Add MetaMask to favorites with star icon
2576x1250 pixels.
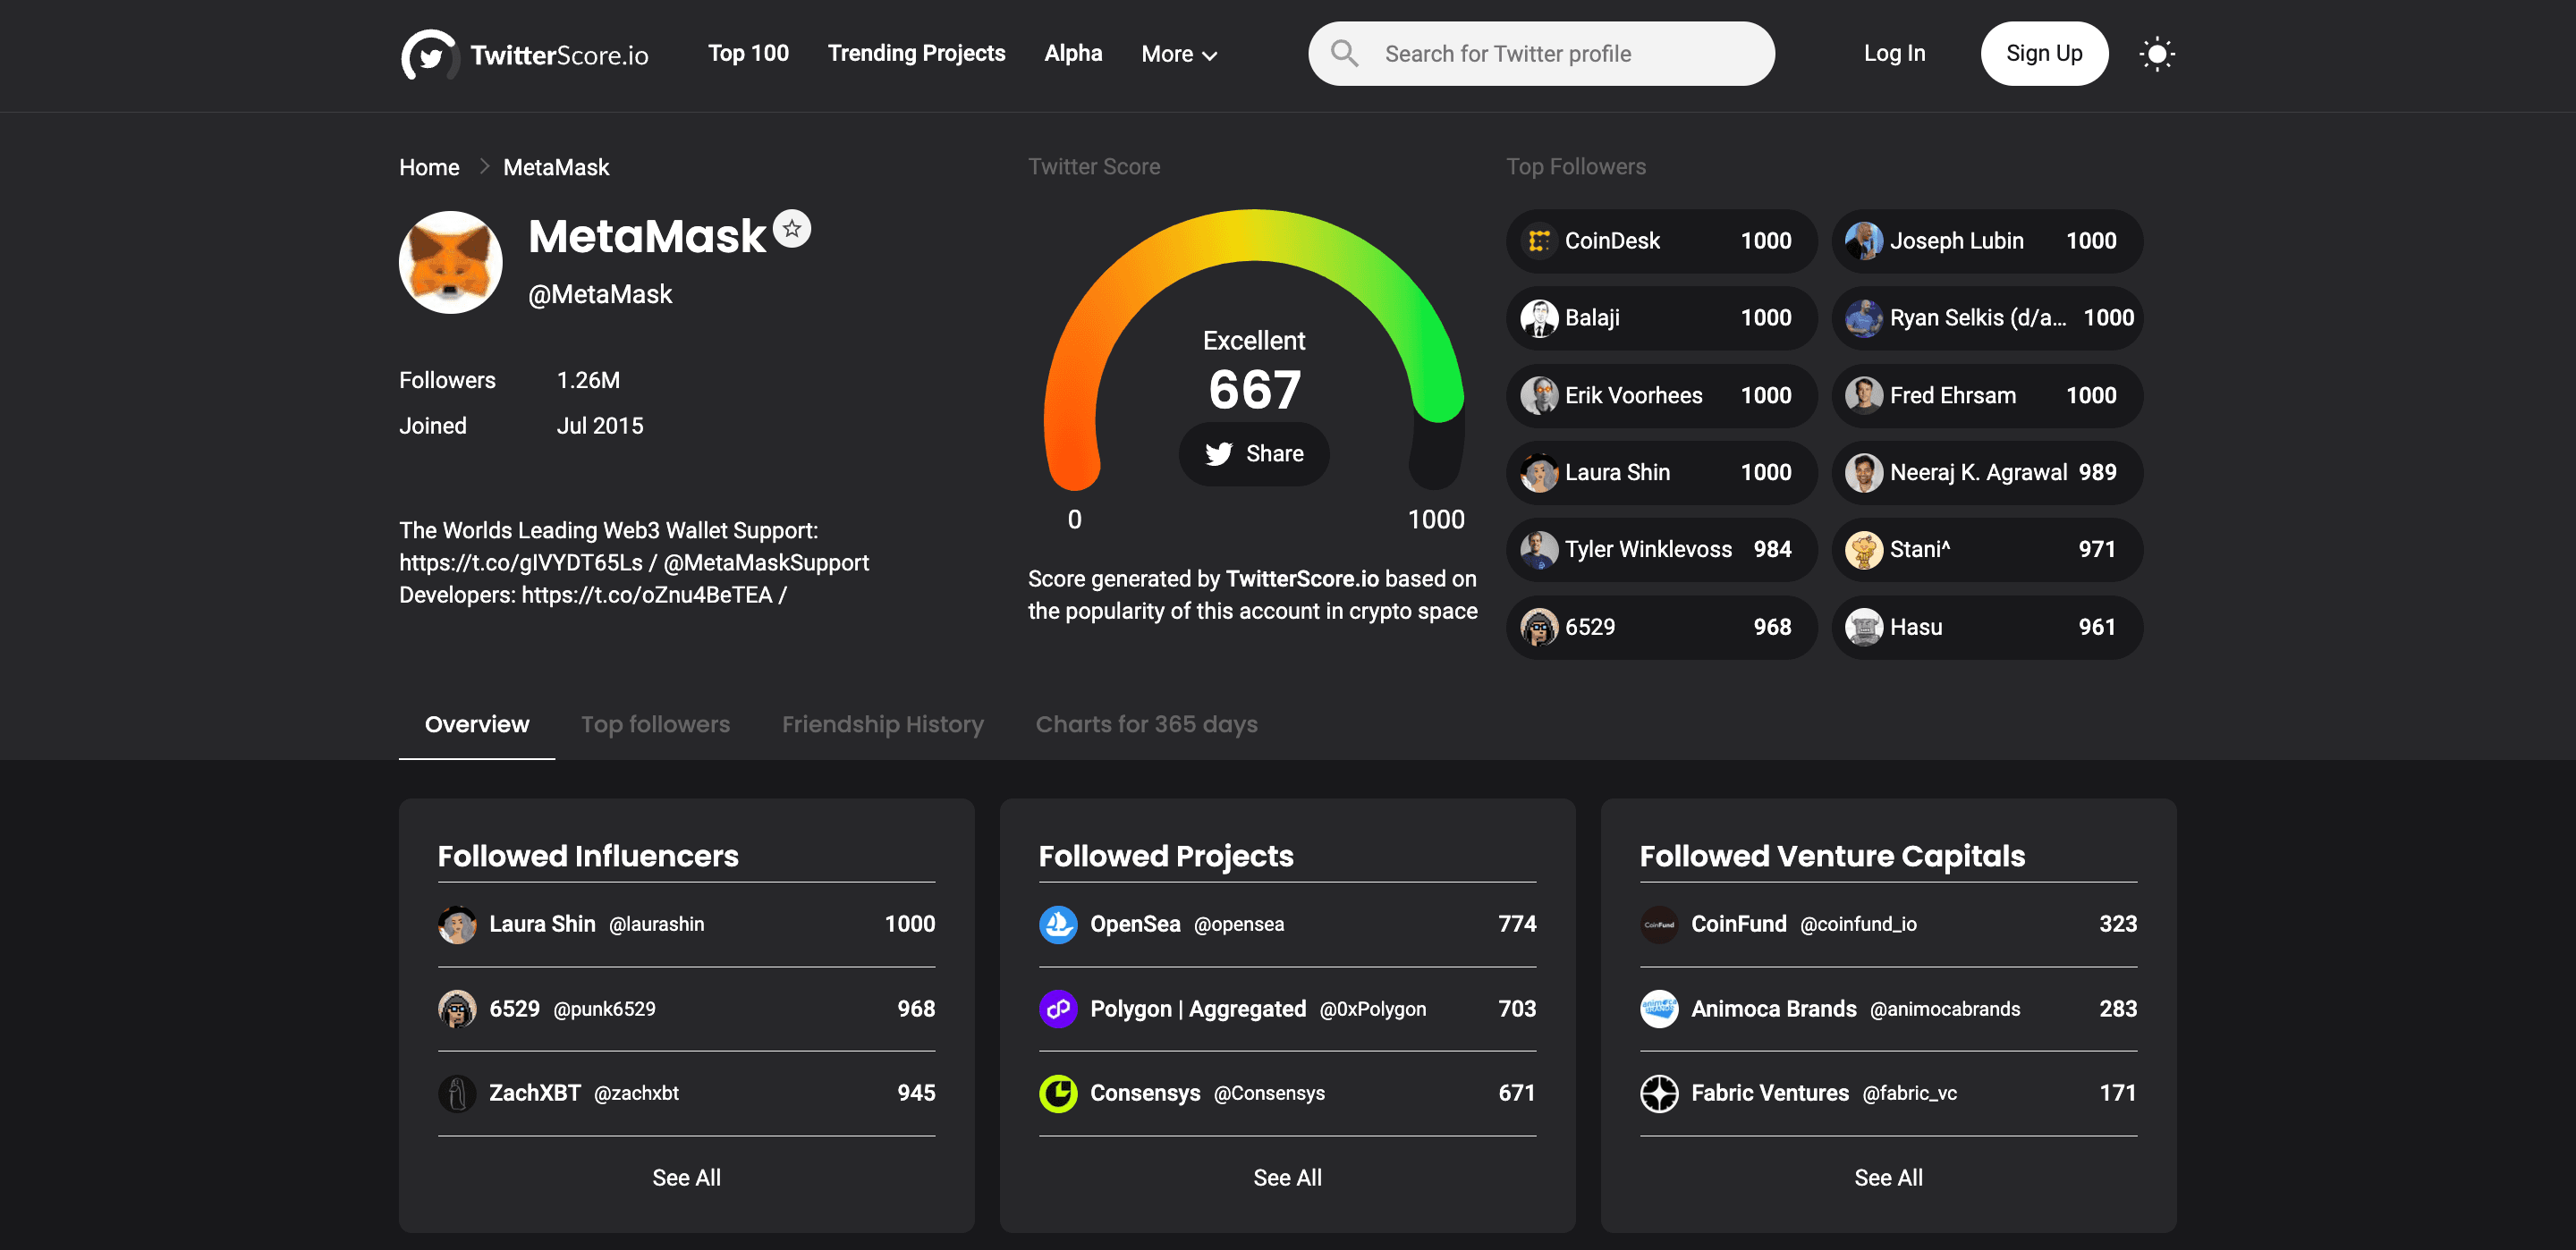(x=792, y=229)
